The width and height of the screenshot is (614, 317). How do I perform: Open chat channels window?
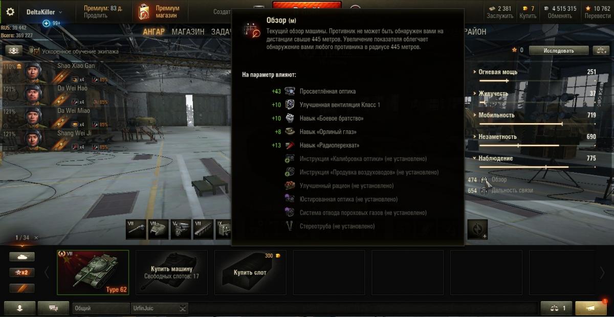53,308
